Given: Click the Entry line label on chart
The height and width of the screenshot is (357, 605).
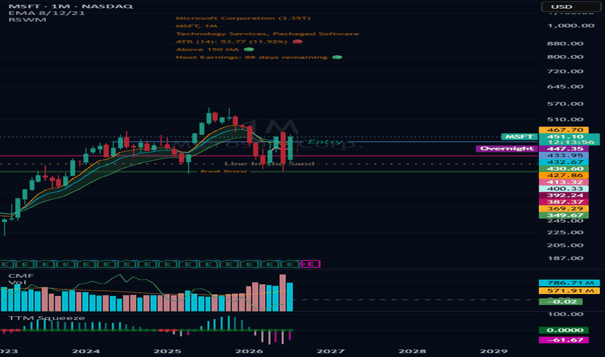Looking at the screenshot, I should coord(325,142).
